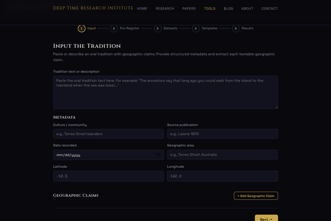Screen dimensions: 331x221
Task: Click the Latitude input field
Action: click(x=108, y=176)
